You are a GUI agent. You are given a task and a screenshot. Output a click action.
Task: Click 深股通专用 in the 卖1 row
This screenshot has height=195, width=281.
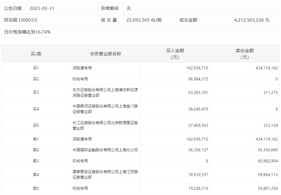[82, 139]
